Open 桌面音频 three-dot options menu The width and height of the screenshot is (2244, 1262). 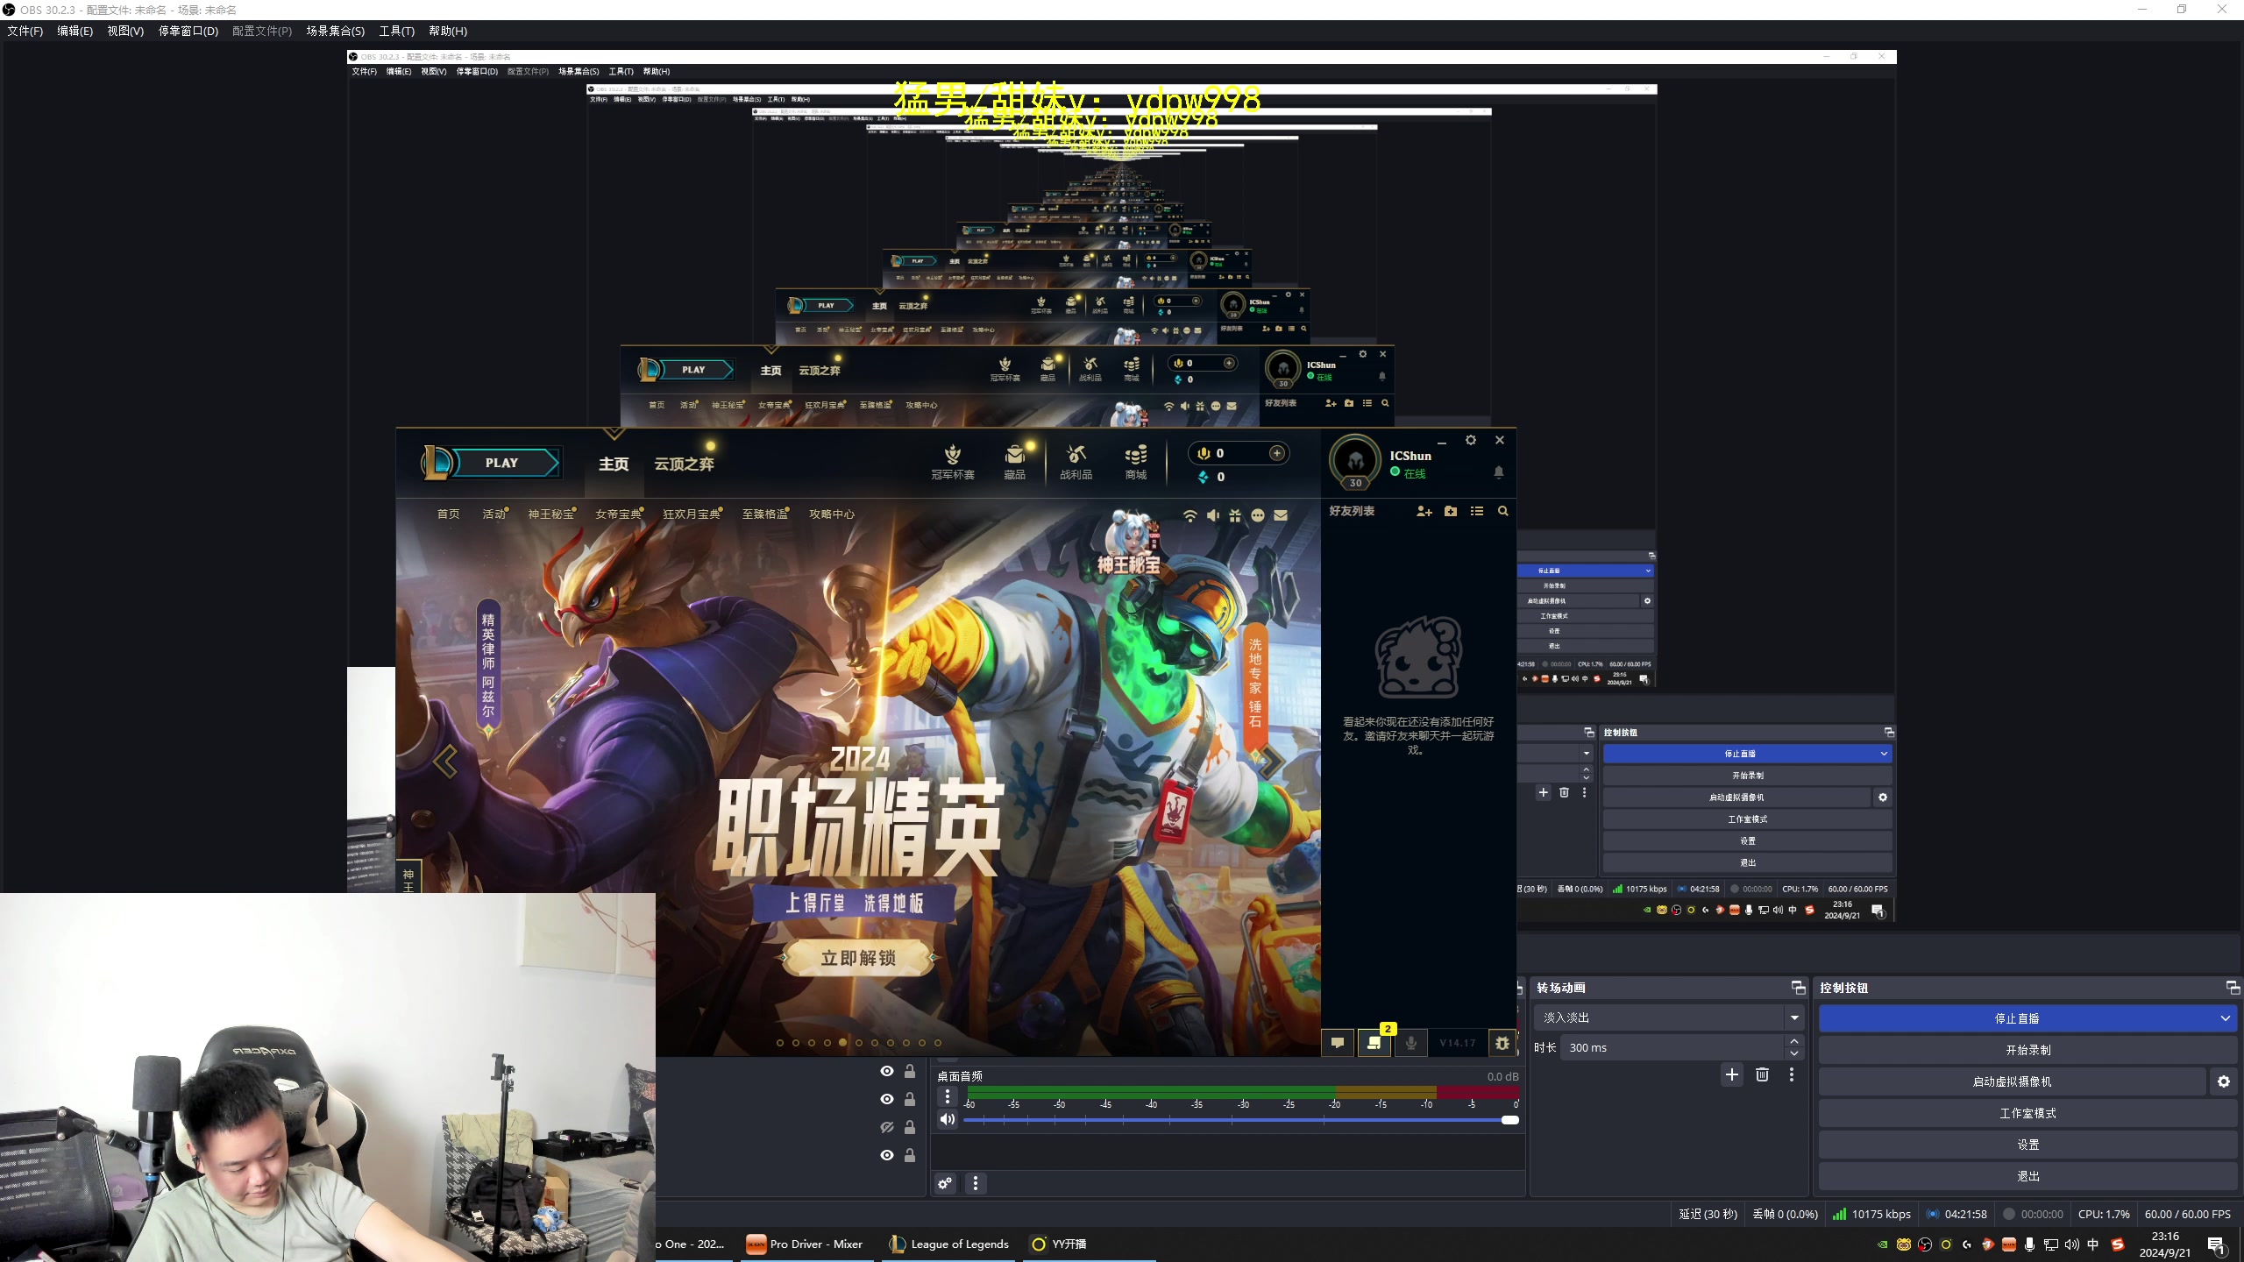(x=948, y=1096)
